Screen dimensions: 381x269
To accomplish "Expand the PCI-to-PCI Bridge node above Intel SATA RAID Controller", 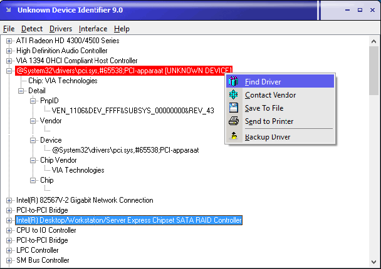I will tap(9, 210).
